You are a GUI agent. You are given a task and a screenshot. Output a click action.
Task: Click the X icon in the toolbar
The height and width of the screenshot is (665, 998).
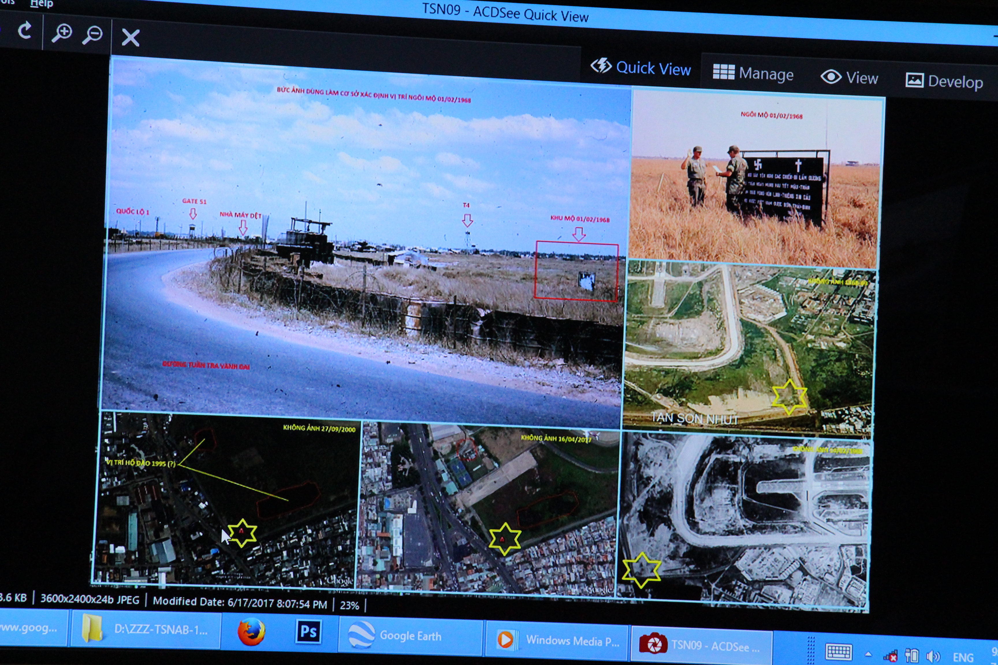[x=130, y=37]
